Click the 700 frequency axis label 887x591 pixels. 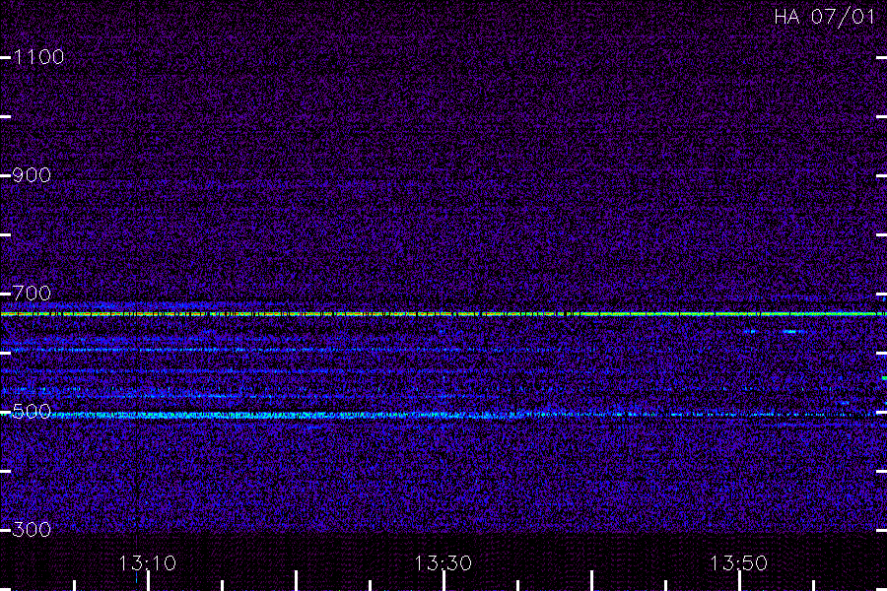[32, 293]
